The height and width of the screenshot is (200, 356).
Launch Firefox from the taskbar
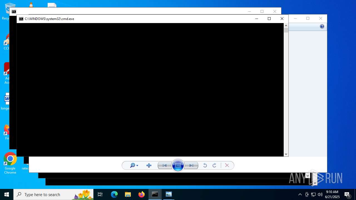tap(142, 194)
